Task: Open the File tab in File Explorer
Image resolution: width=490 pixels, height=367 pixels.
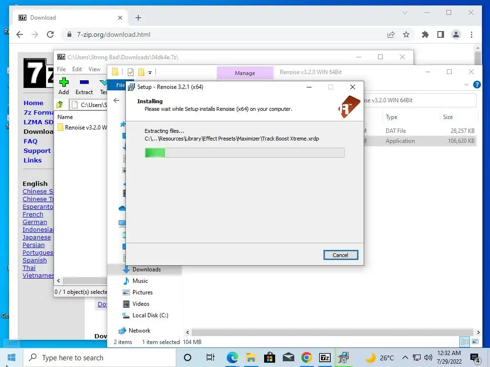Action: [x=120, y=85]
